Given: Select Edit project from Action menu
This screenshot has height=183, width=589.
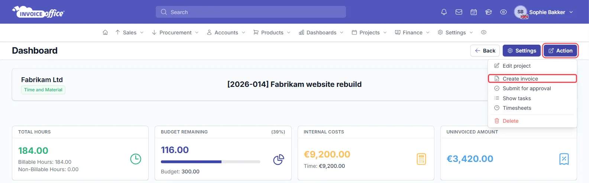Looking at the screenshot, I should (x=532, y=66).
